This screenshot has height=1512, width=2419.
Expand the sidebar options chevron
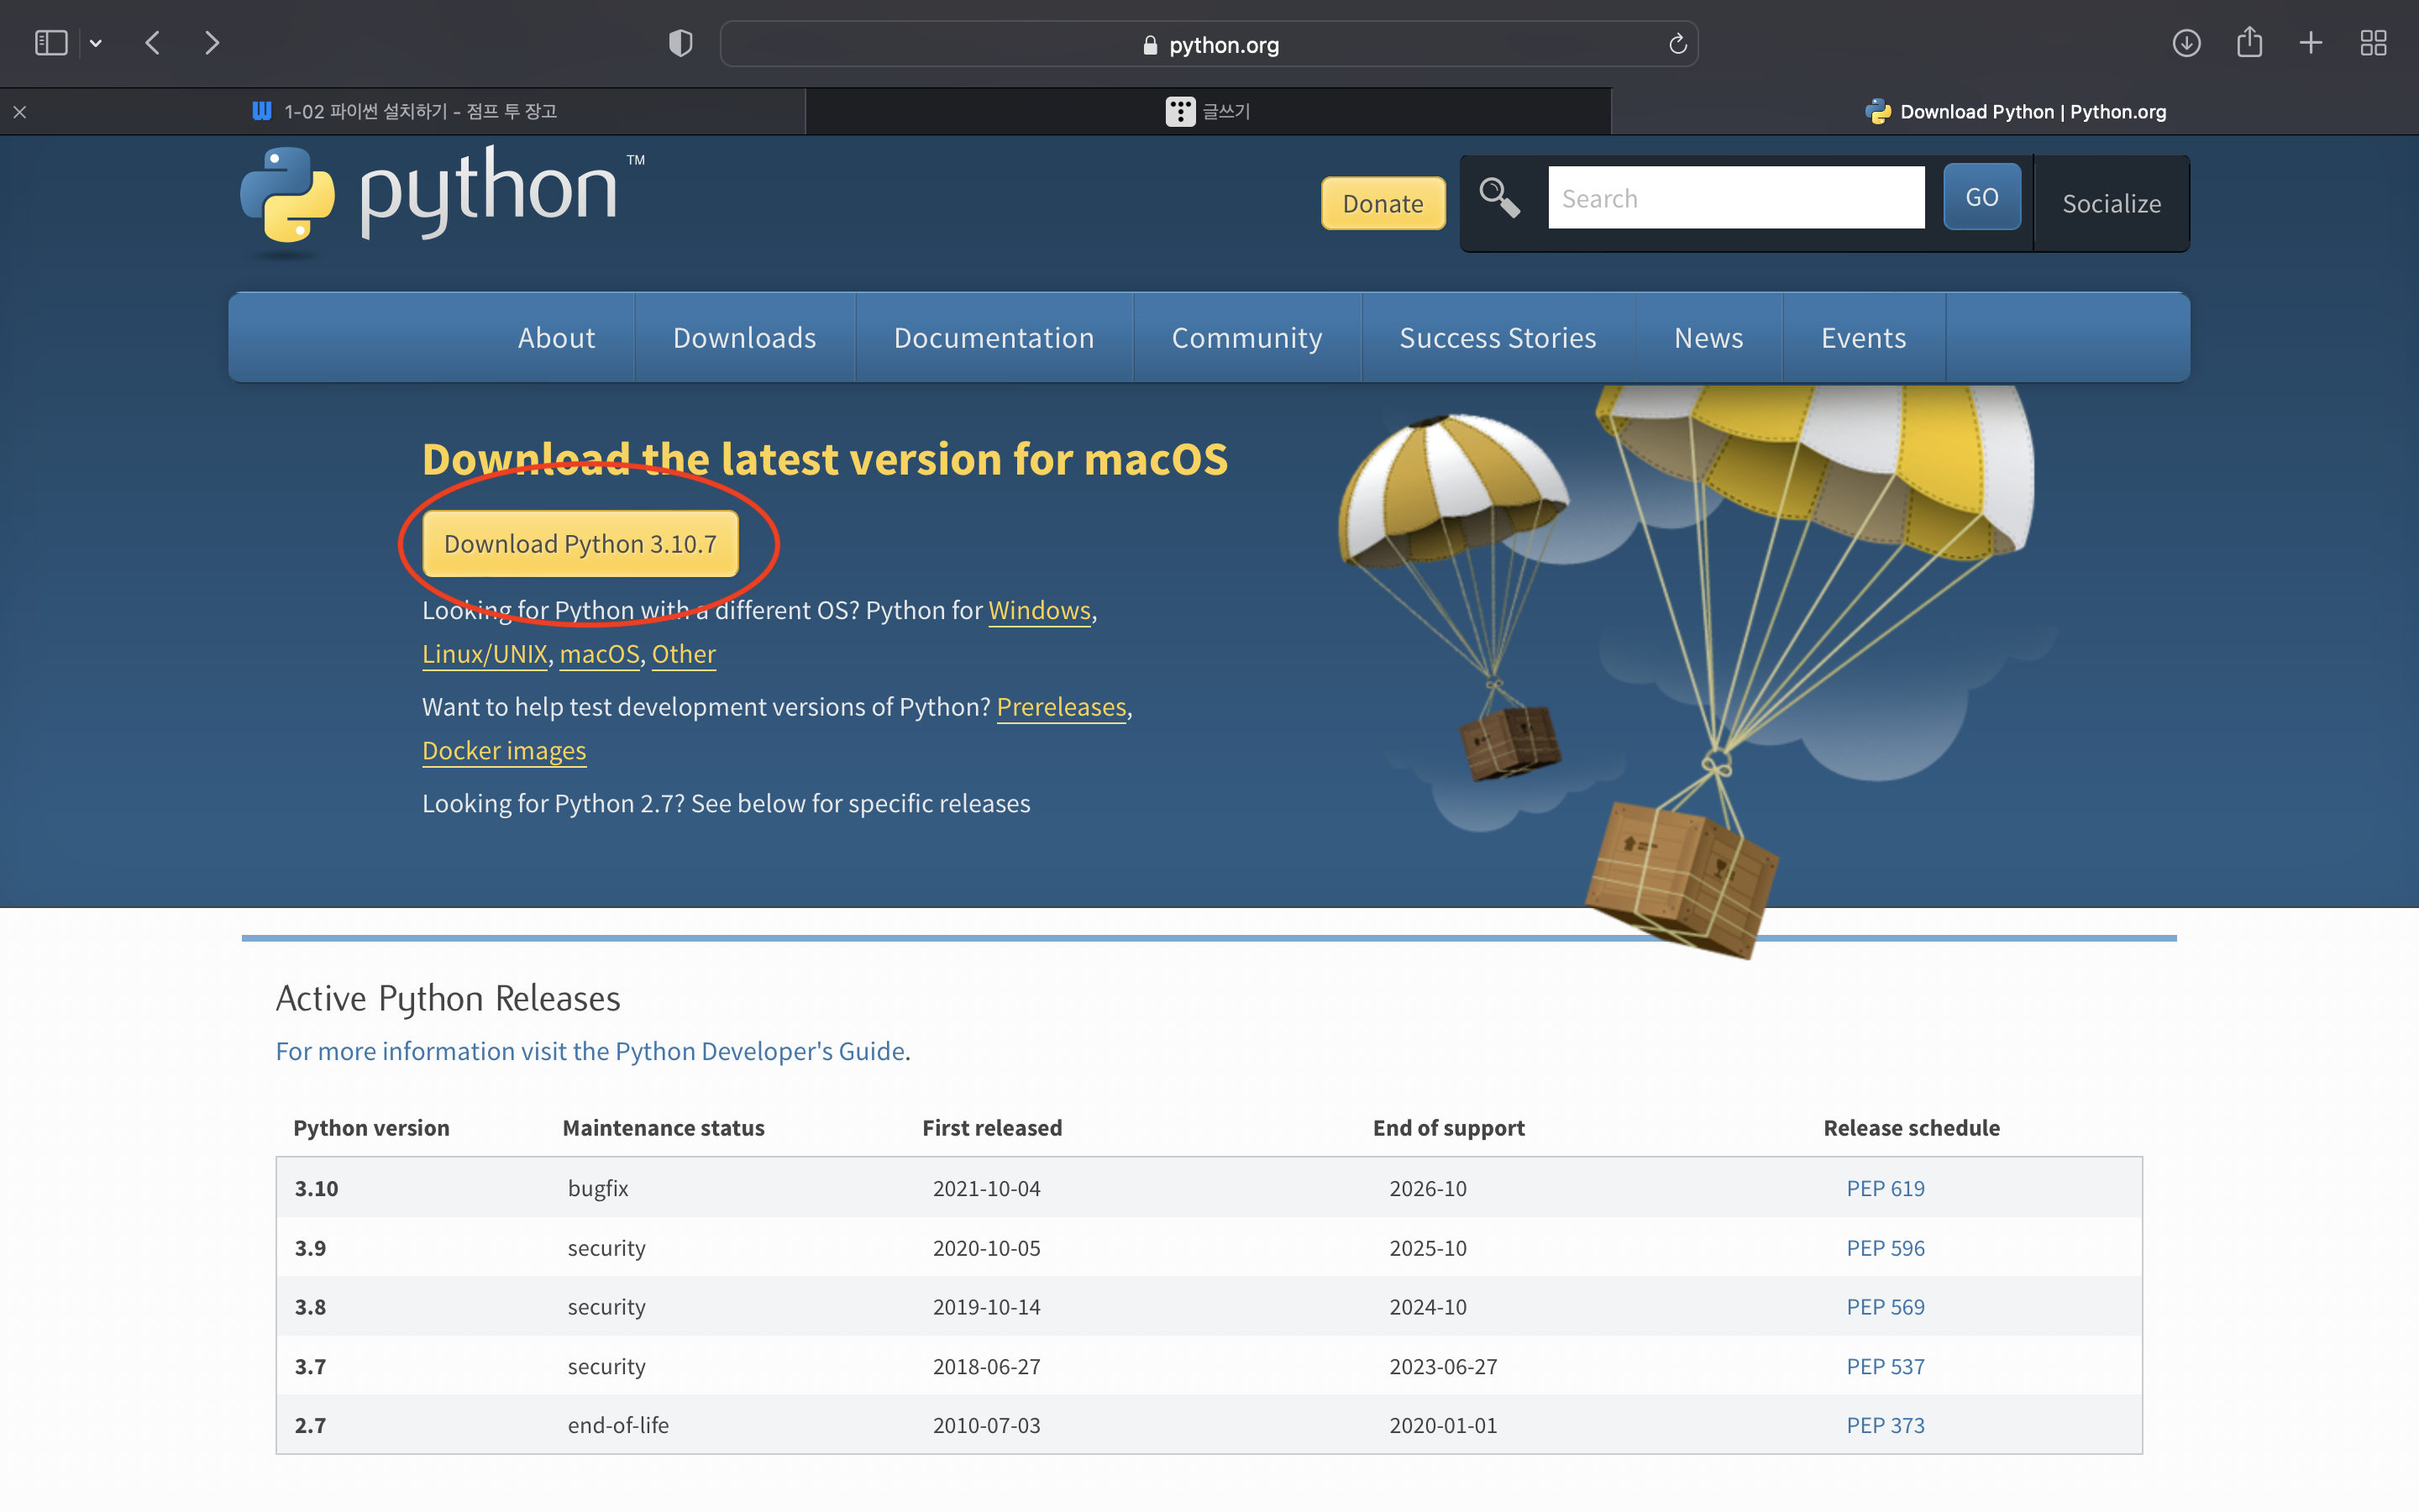[96, 43]
